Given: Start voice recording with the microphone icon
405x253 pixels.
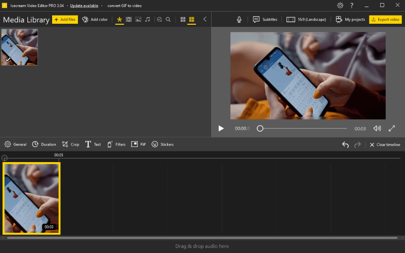Looking at the screenshot, I should click(239, 20).
